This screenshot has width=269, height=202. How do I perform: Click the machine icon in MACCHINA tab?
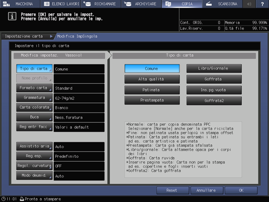[x=6, y=4]
